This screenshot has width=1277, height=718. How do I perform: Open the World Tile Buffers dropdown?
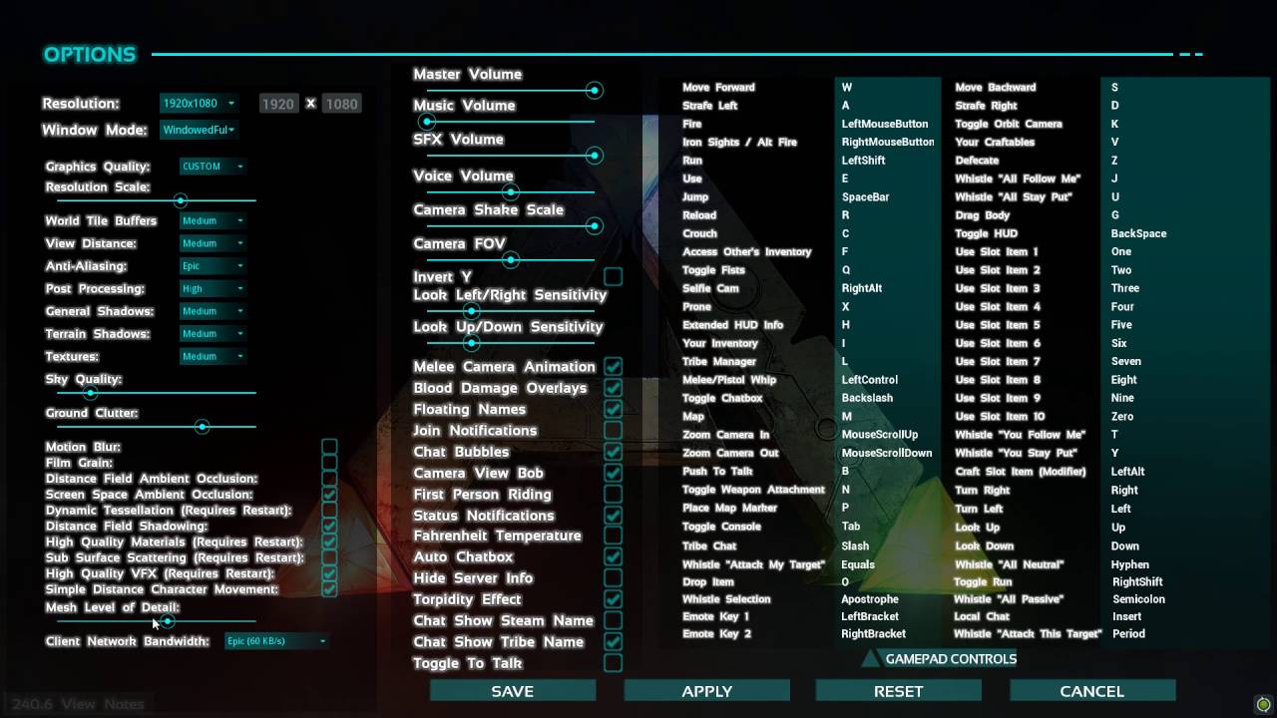(213, 220)
